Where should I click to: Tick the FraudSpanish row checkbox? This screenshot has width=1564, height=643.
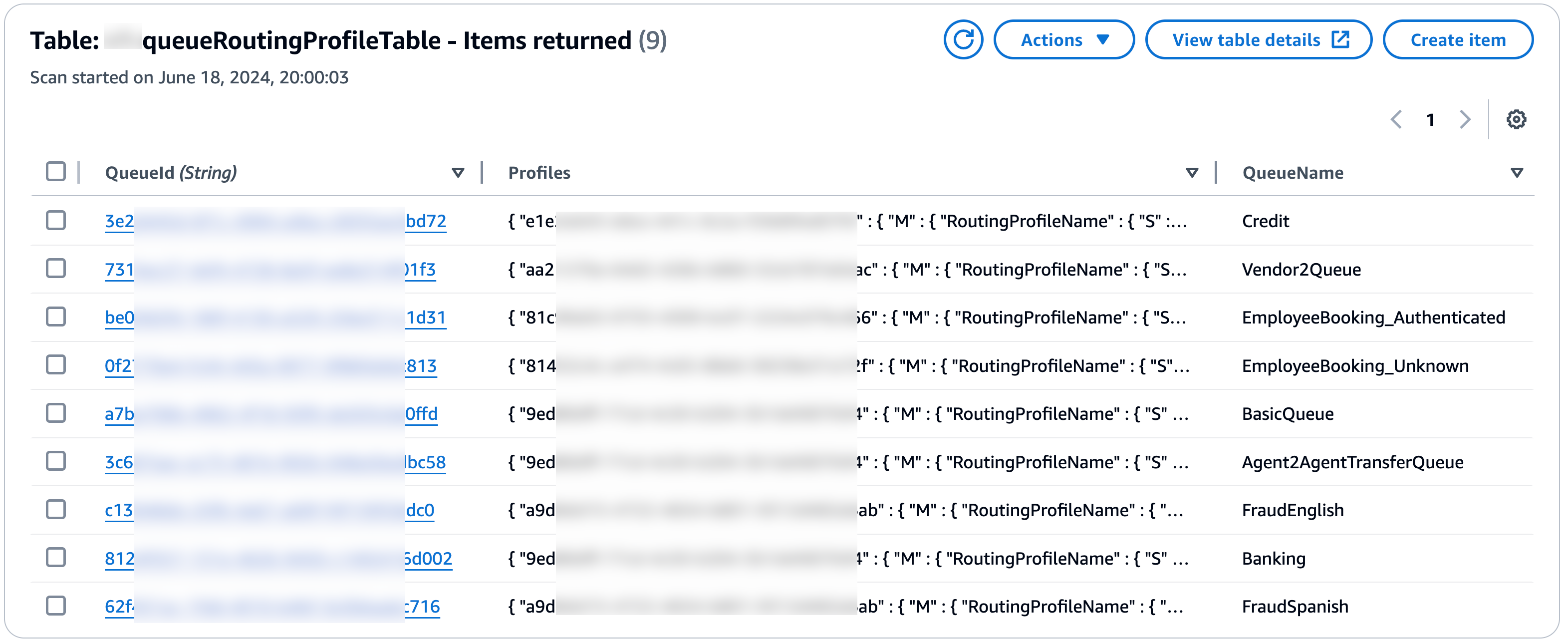[56, 606]
